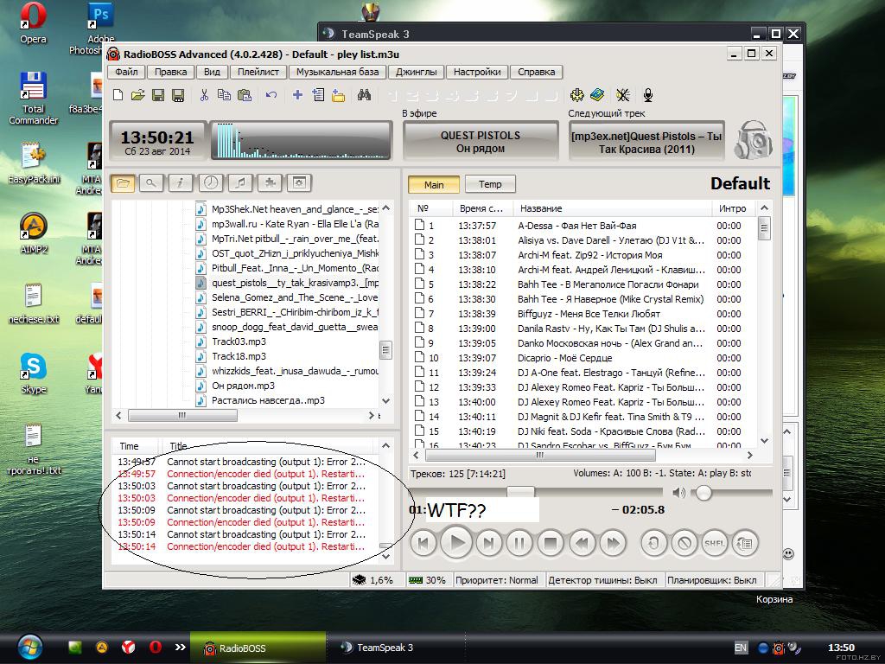
Task: Open the scheduler clock panel icon
Action: pos(211,183)
